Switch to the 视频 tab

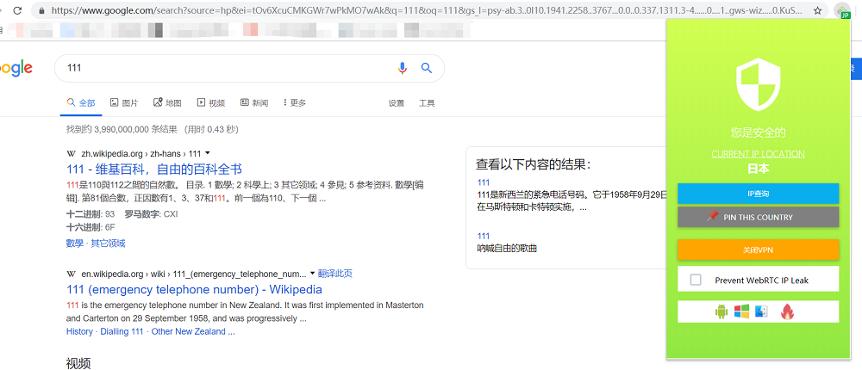click(x=211, y=102)
